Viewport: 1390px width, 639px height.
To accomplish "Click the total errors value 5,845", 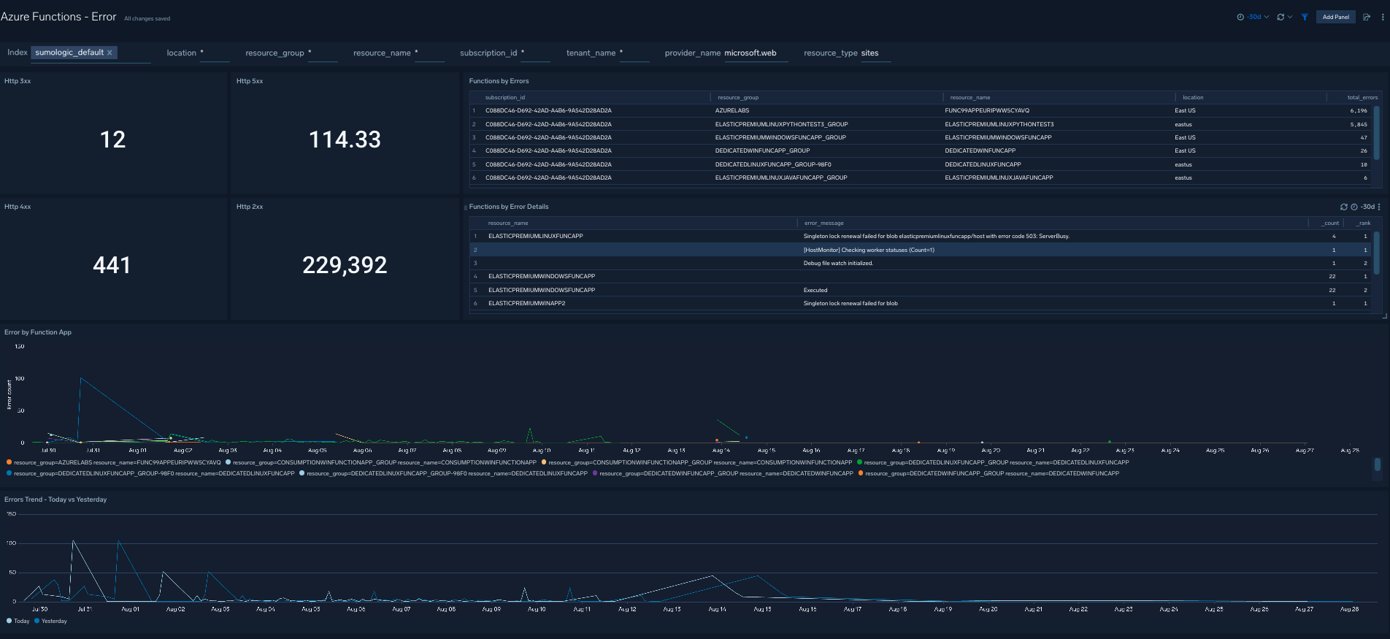I will [1359, 124].
